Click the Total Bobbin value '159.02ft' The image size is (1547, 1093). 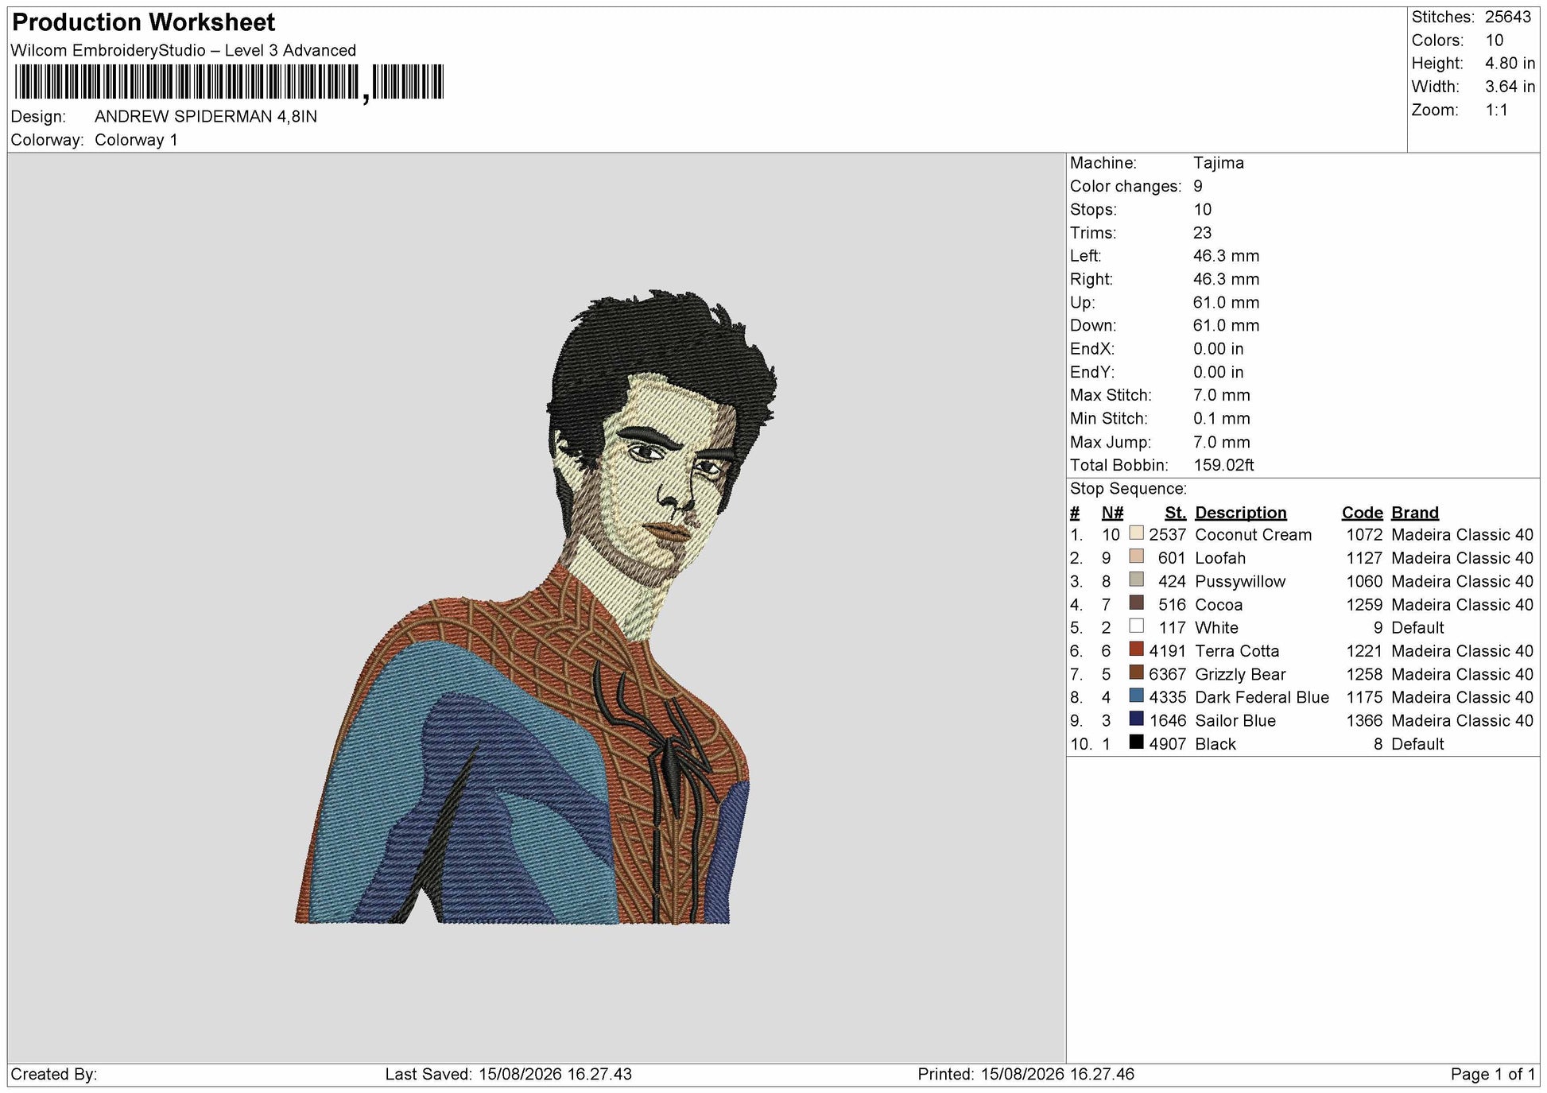click(1223, 465)
